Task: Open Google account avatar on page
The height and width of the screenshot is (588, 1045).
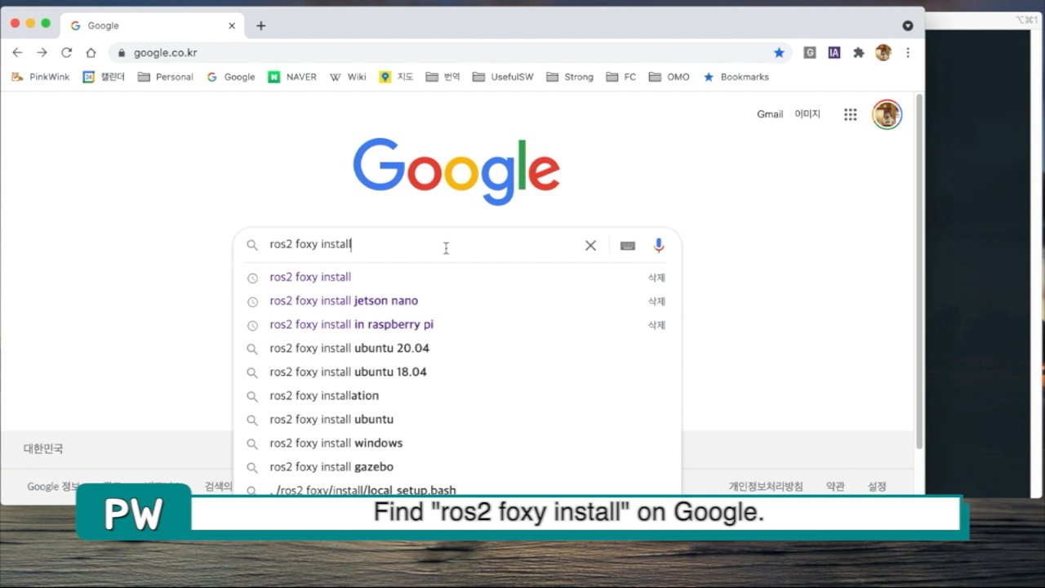Action: point(887,114)
